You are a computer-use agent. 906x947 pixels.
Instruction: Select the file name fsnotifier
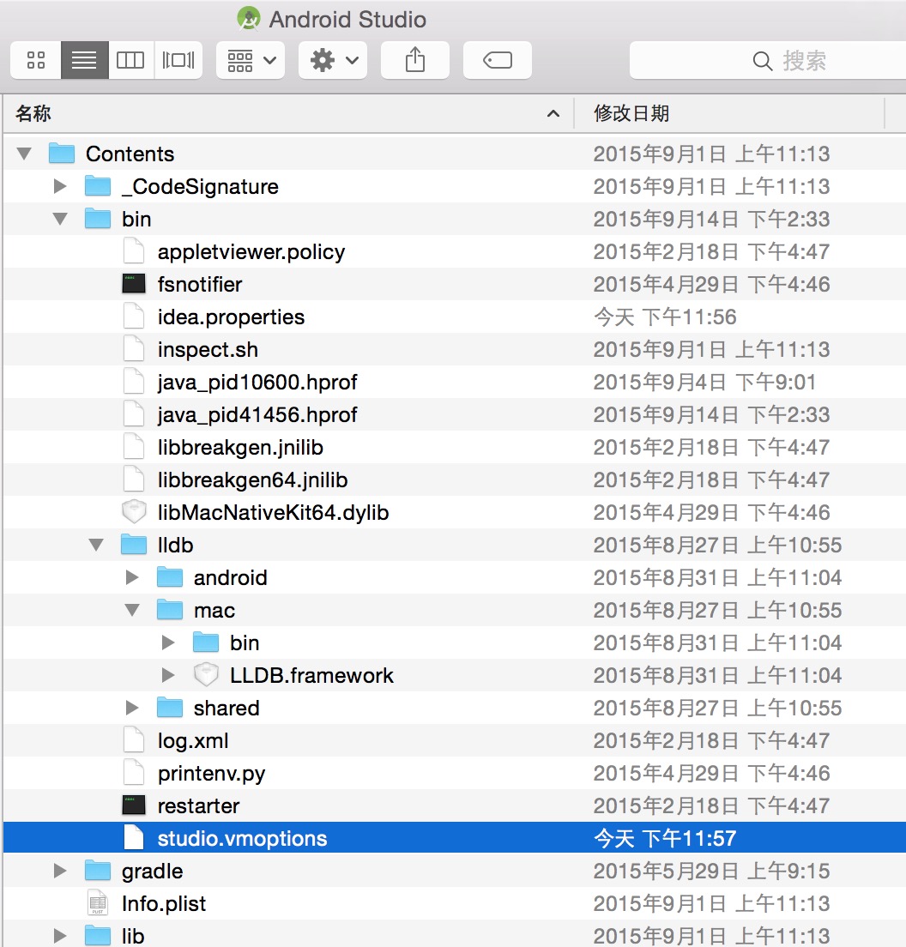200,284
